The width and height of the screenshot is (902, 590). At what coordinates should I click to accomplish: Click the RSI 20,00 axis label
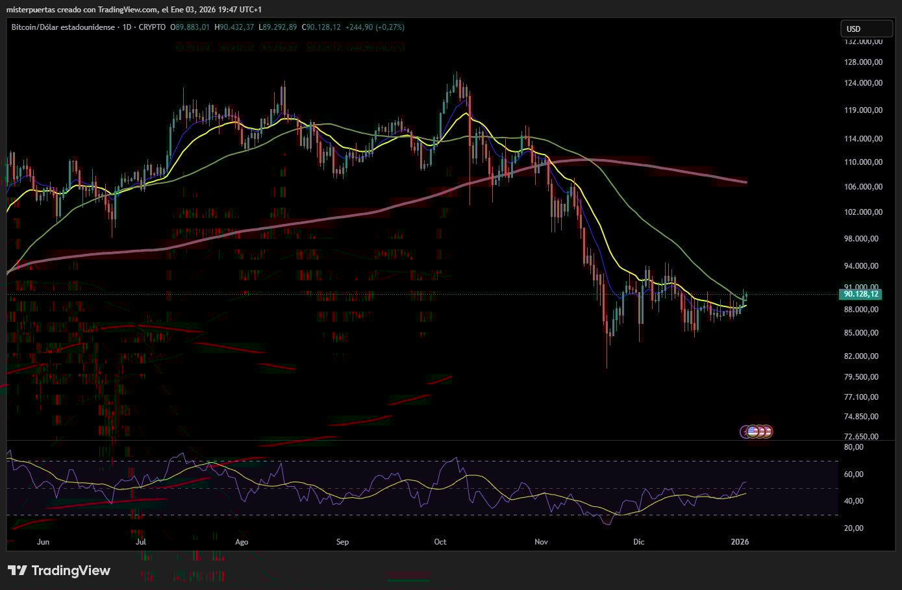pos(854,528)
